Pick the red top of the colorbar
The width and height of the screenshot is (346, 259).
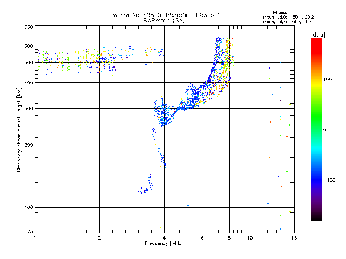316,40
